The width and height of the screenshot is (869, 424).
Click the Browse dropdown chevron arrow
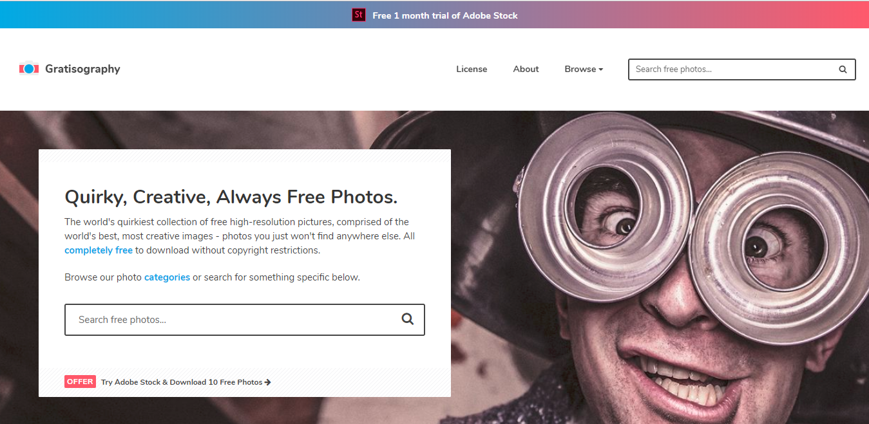600,69
